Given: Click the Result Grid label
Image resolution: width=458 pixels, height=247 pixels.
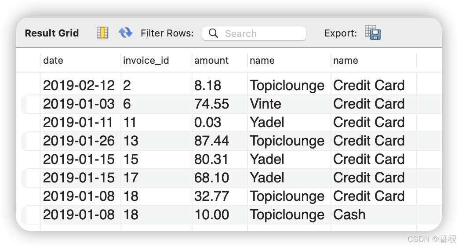Looking at the screenshot, I should click(52, 33).
